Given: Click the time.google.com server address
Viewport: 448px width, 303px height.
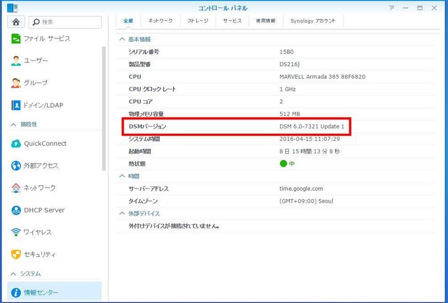Looking at the screenshot, I should pos(301,189).
